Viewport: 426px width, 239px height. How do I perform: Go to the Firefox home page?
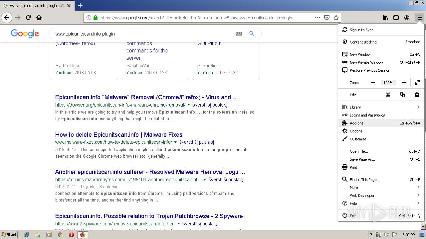[39, 18]
